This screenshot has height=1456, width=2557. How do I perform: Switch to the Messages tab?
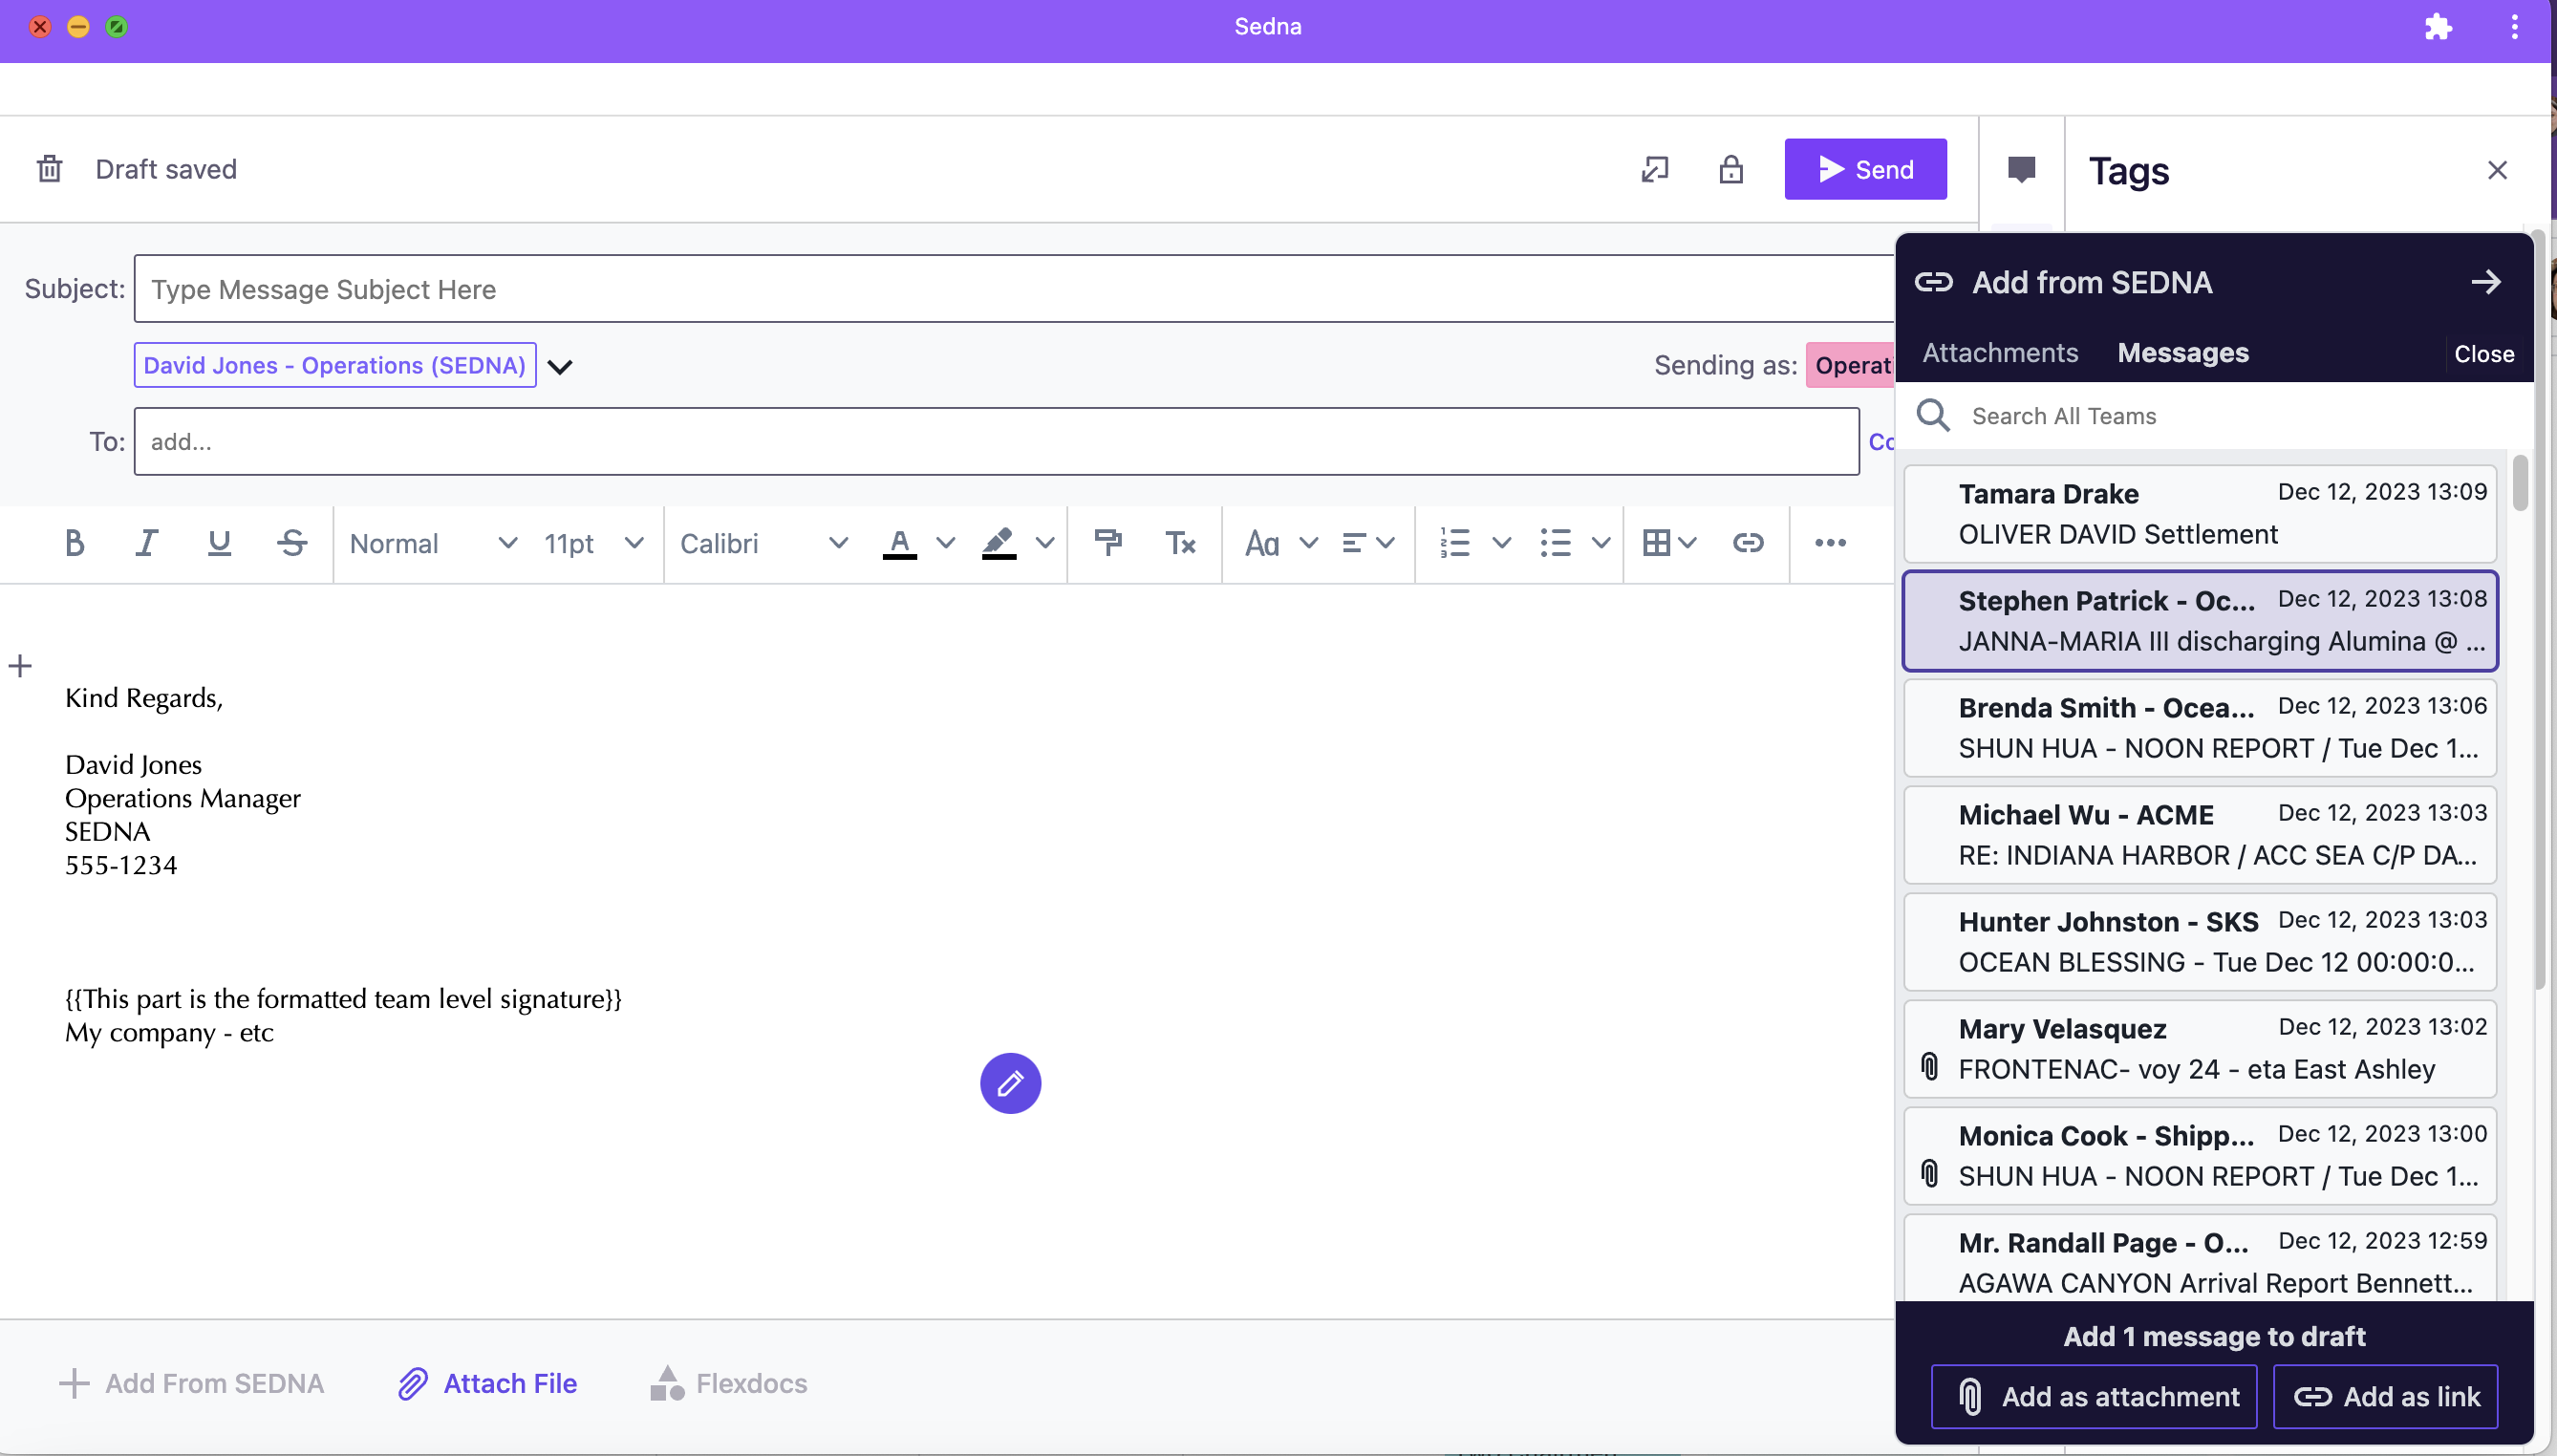pos(2182,353)
